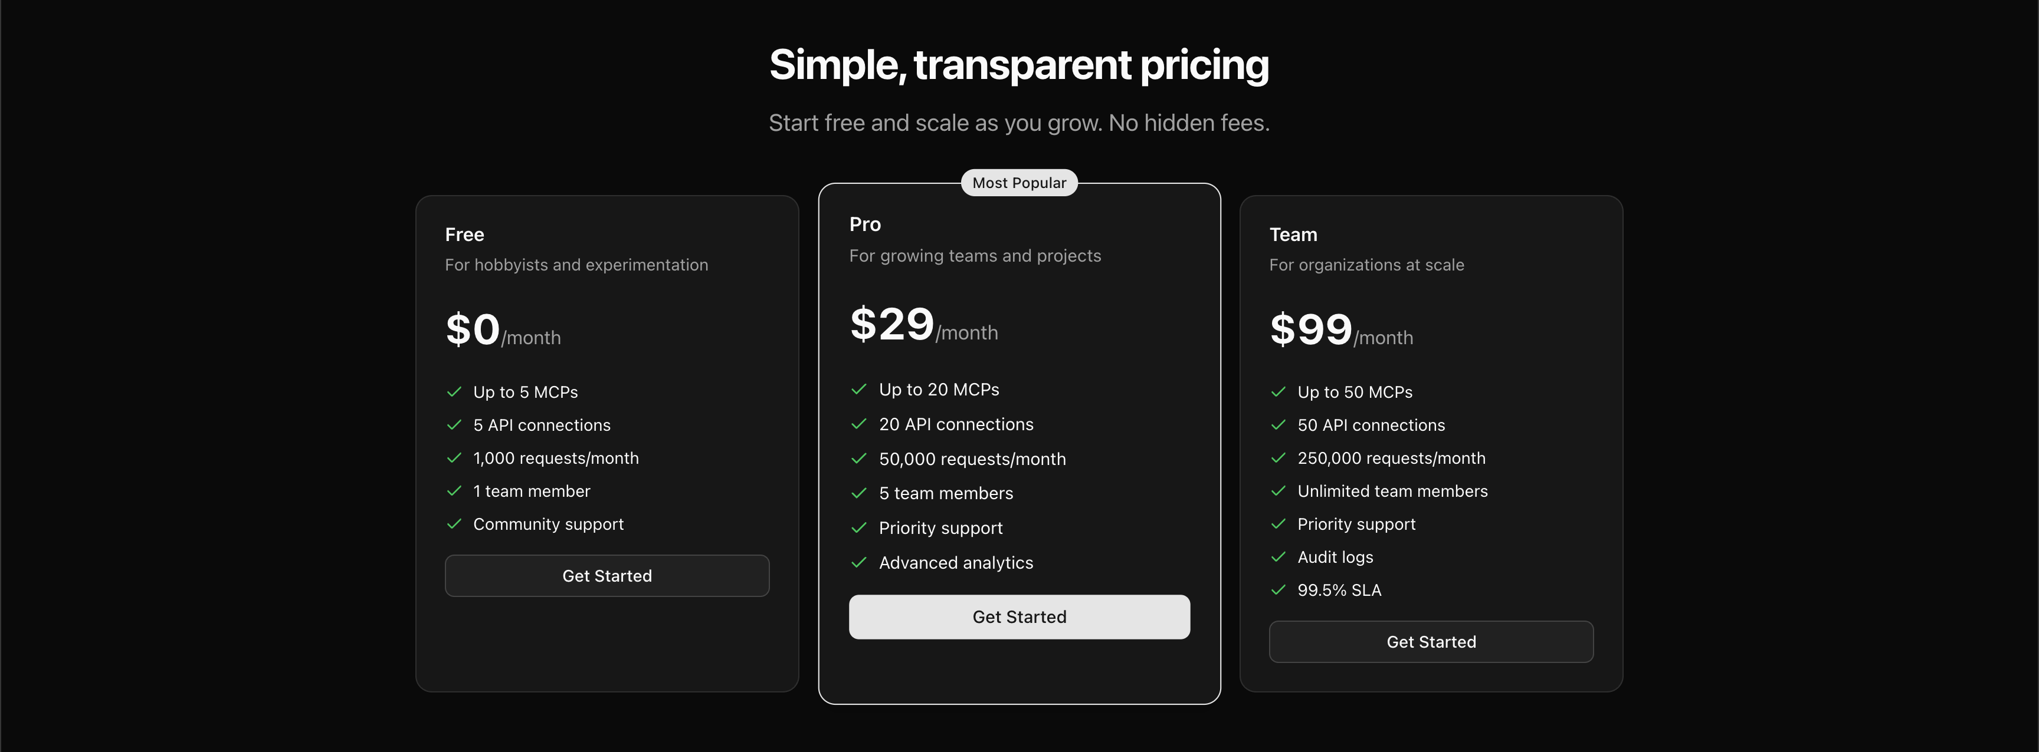Click checkmark beside Up to 20 MCPs
2039x752 pixels.
pyautogui.click(x=859, y=389)
